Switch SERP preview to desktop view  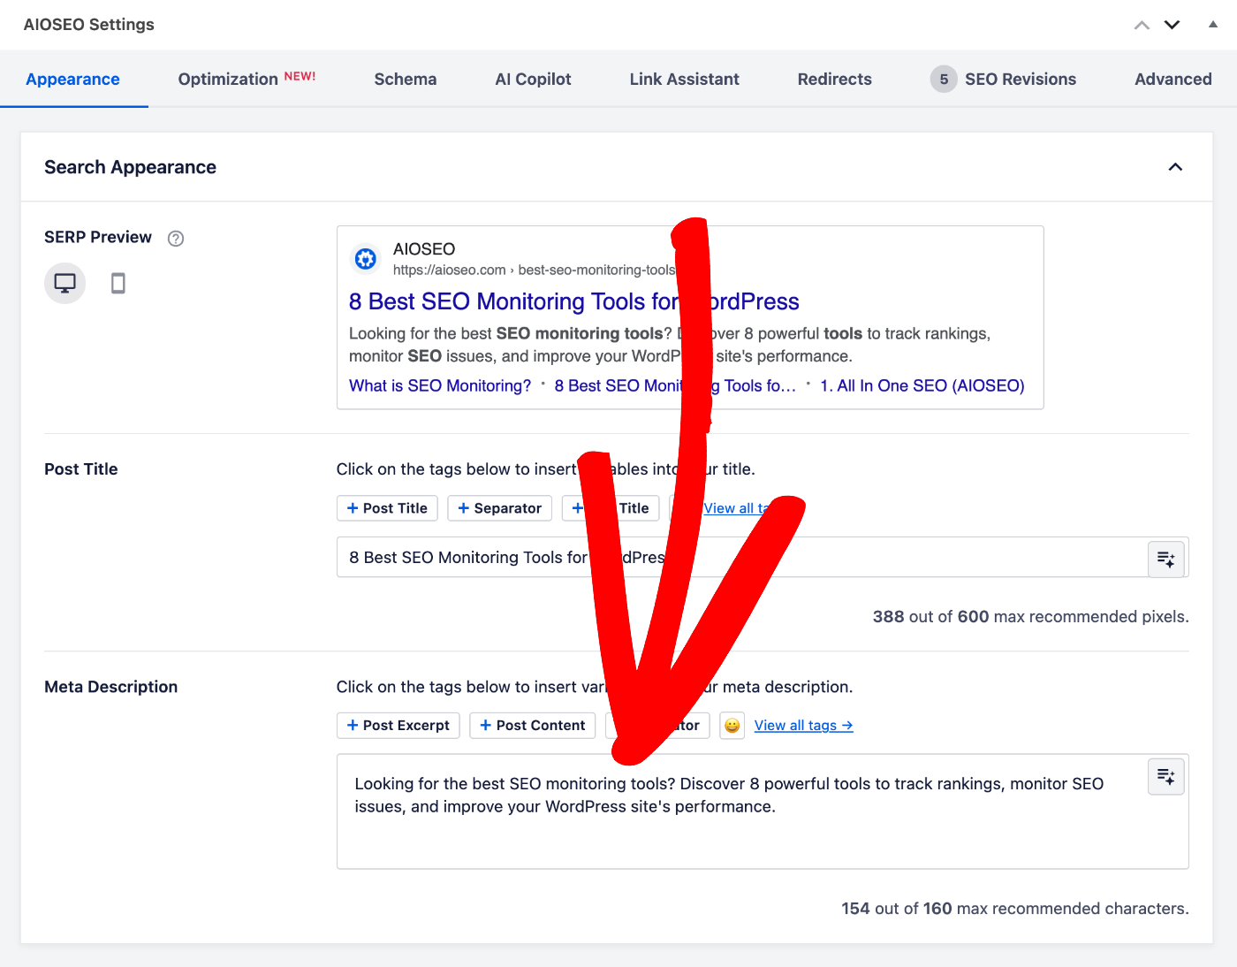[65, 283]
